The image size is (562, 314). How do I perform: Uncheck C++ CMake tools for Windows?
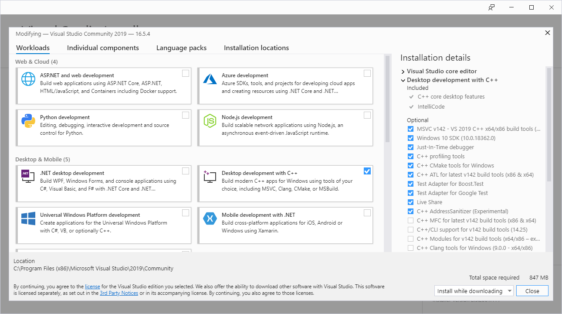click(410, 166)
